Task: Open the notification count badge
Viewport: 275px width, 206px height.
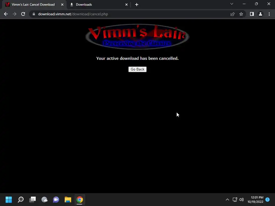Action: click(267, 200)
